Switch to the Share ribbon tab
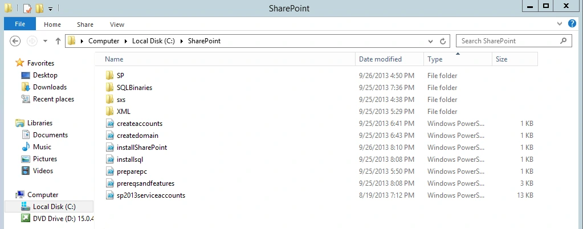 (x=85, y=24)
